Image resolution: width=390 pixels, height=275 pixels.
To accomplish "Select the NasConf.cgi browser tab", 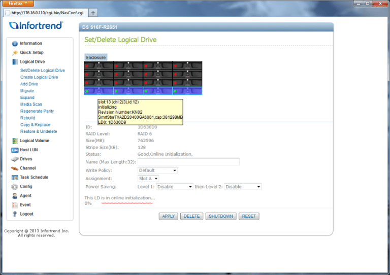I will [46, 13].
